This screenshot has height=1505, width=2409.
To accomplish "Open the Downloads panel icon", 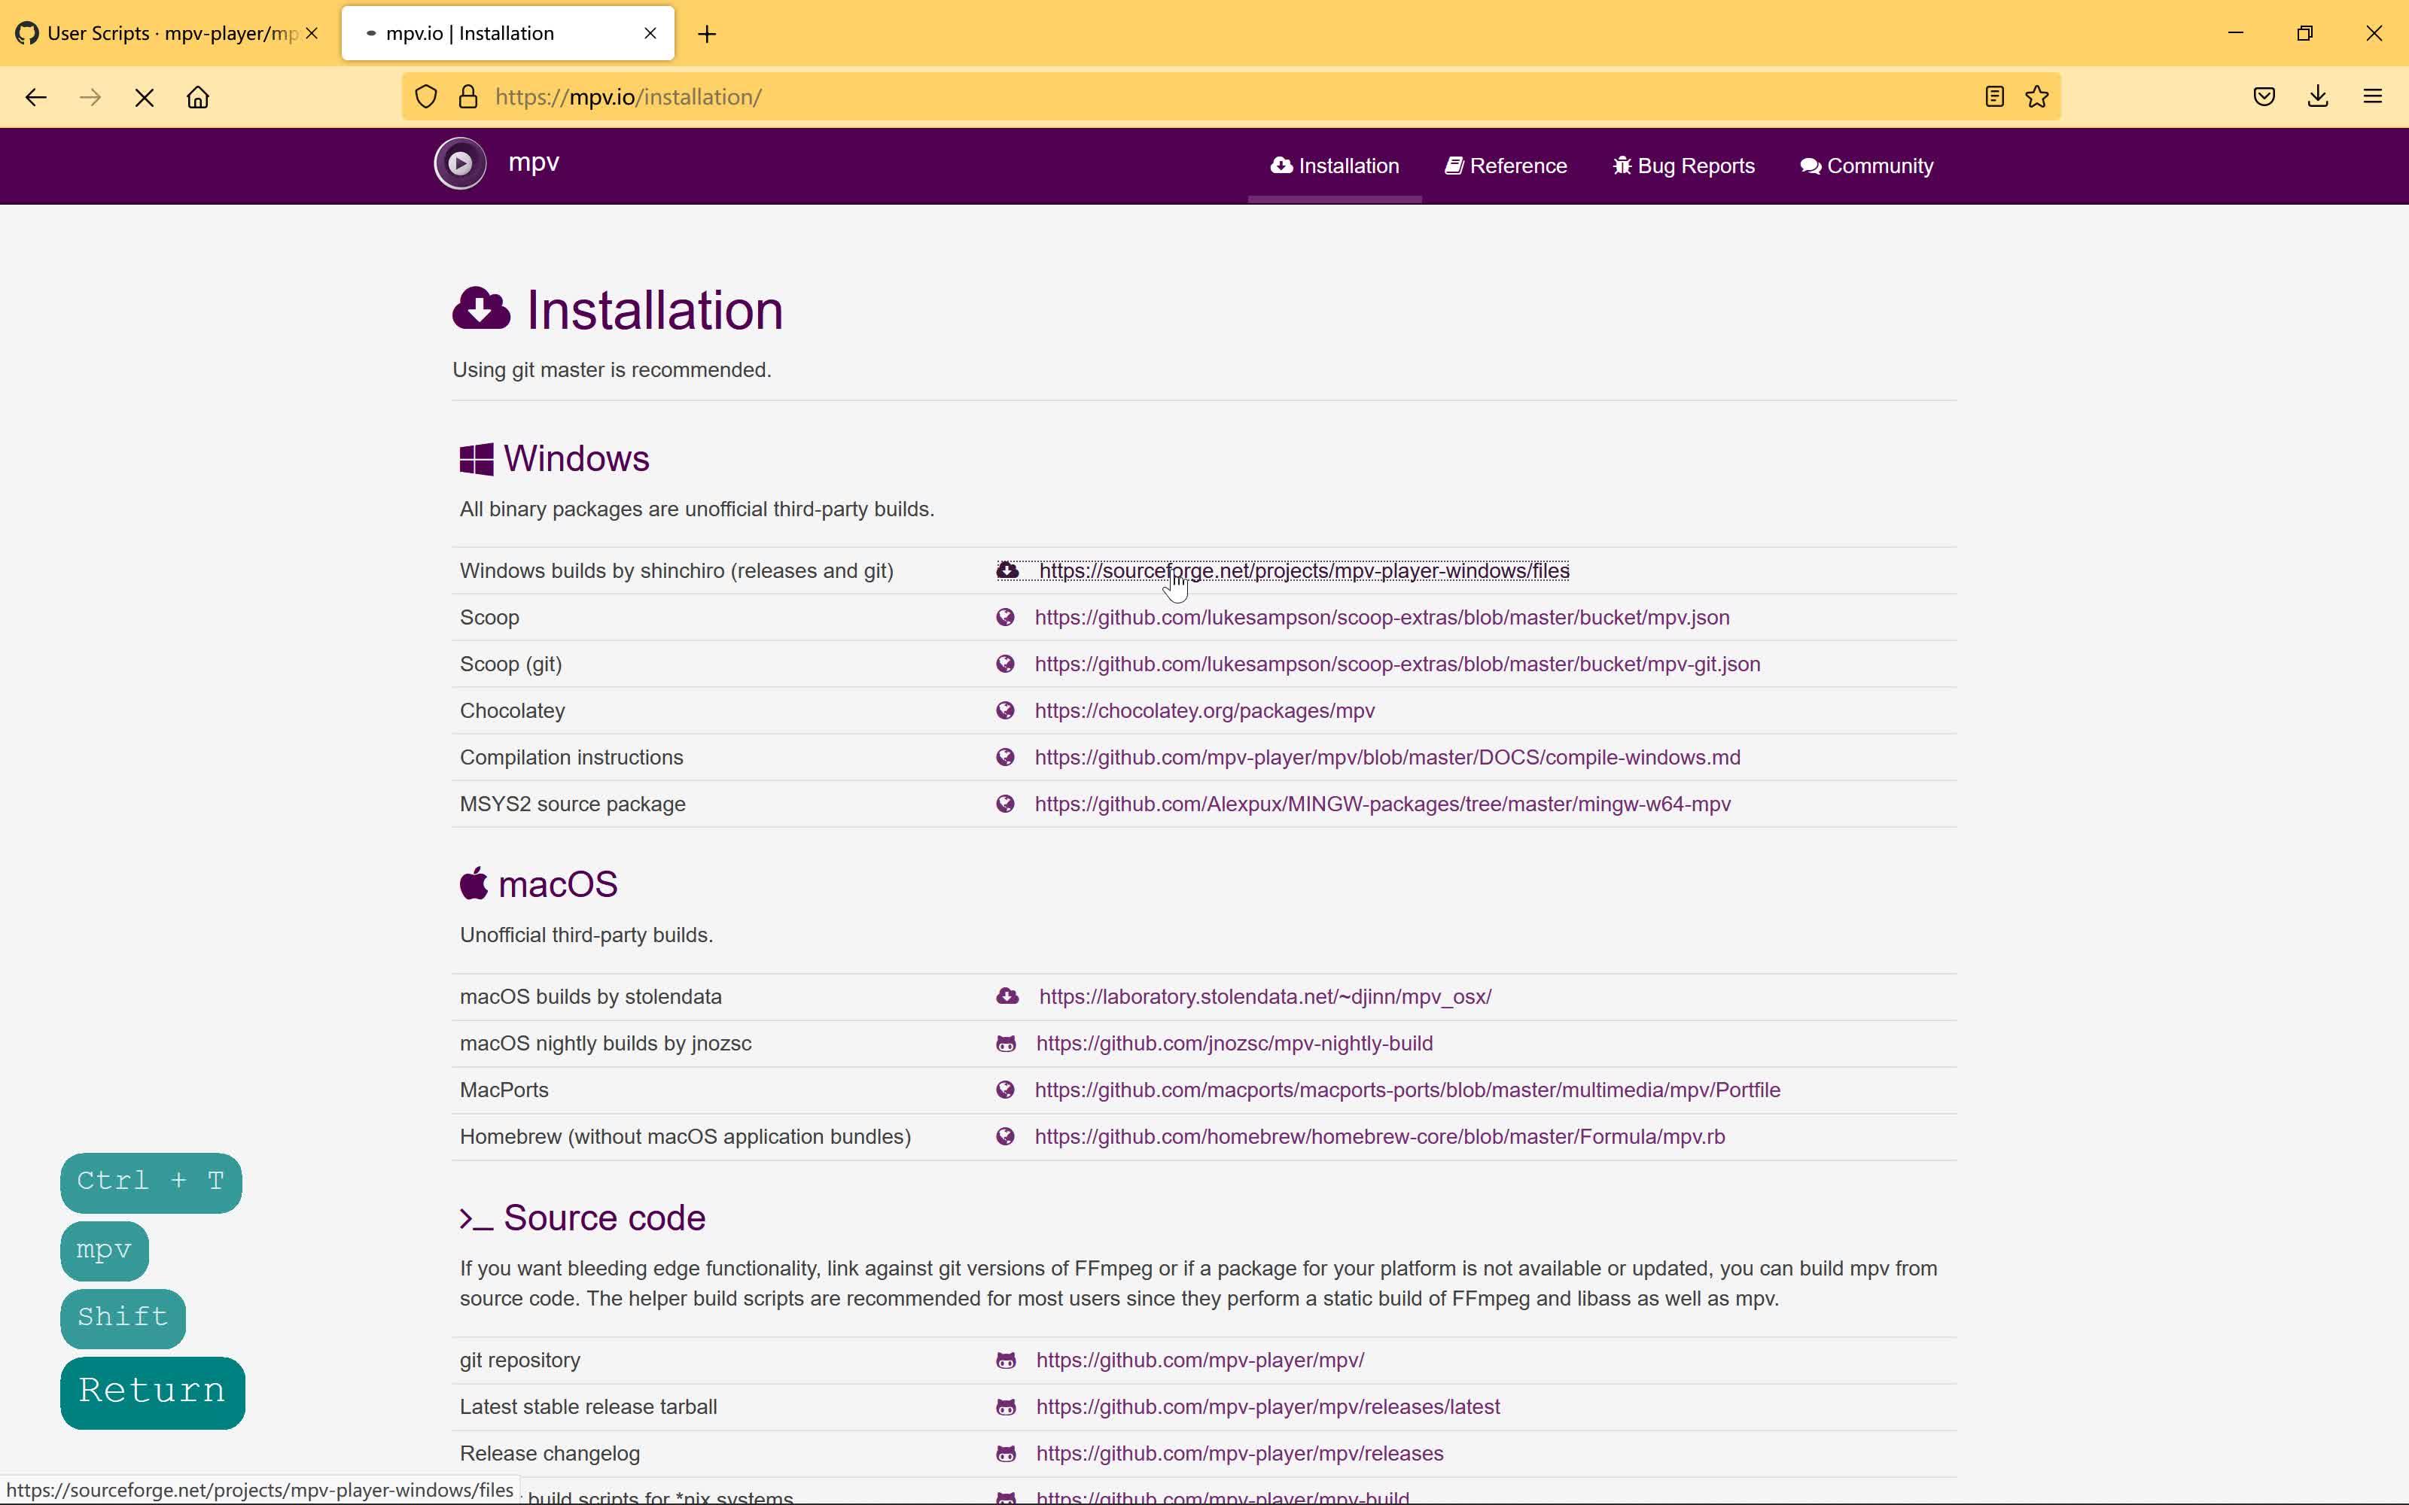I will [x=2317, y=96].
